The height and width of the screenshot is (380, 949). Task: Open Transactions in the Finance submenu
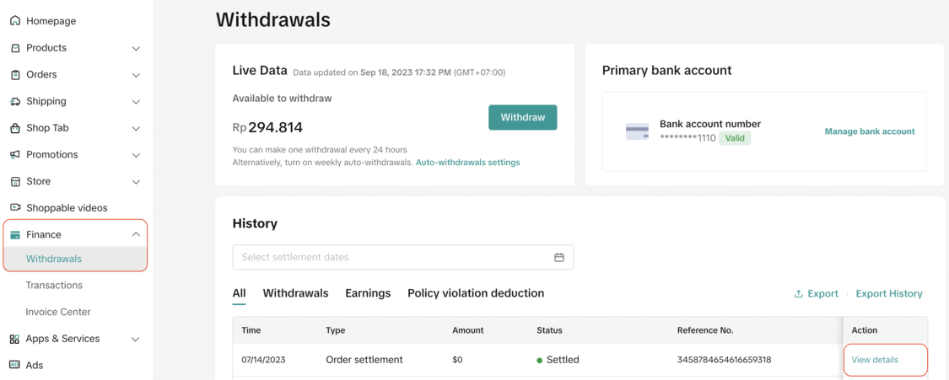54,286
